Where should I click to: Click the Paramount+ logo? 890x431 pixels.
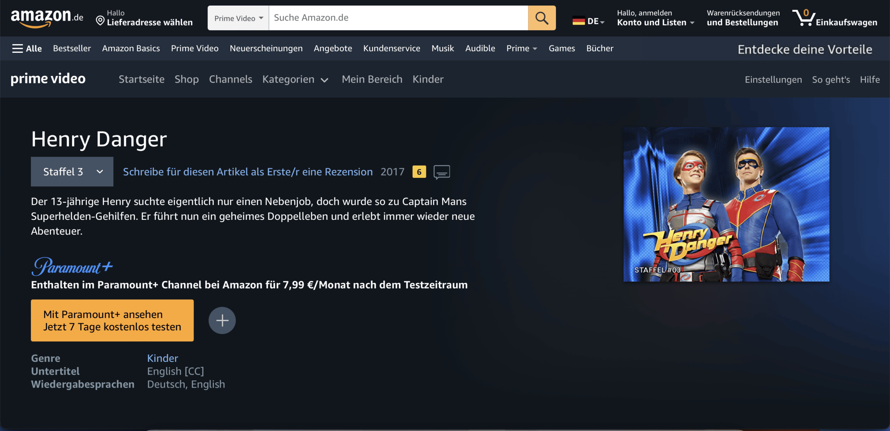(x=72, y=266)
